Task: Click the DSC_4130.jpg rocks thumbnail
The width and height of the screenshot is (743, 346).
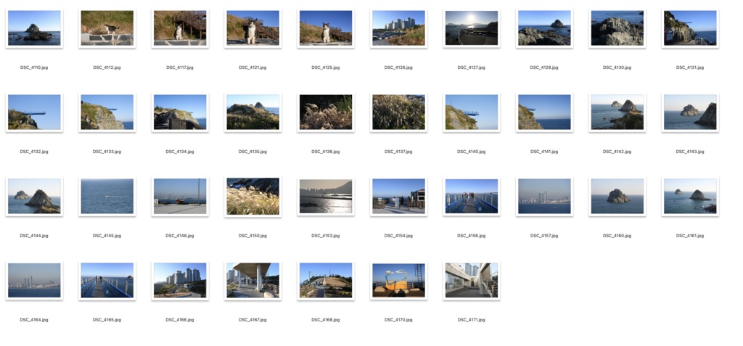Action: (x=617, y=28)
